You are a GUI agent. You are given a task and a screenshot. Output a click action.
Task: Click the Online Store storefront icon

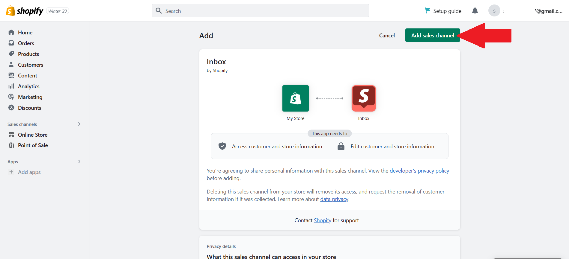point(11,135)
